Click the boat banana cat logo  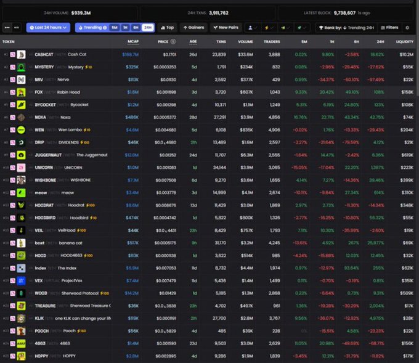tap(21, 243)
